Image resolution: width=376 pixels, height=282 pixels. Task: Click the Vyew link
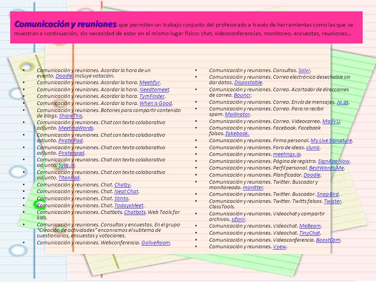(280, 246)
